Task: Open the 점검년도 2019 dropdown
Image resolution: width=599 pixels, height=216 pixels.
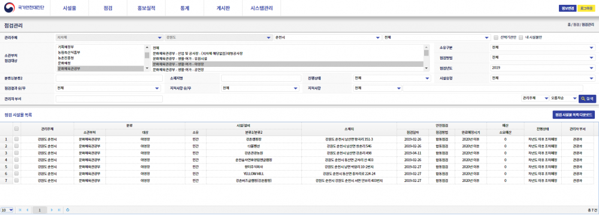Action: 543,67
